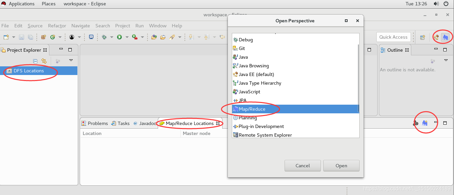The width and height of the screenshot is (454, 195).
Task: Open the Run configurations dropdown arrow
Action: [x=127, y=37]
